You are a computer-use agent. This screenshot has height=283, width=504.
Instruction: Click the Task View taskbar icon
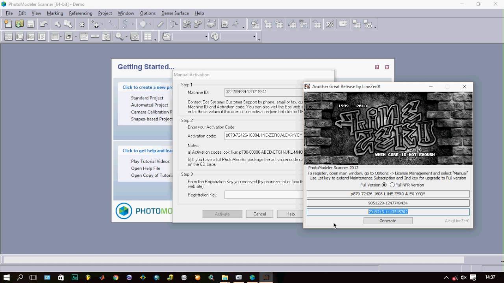[x=33, y=277]
